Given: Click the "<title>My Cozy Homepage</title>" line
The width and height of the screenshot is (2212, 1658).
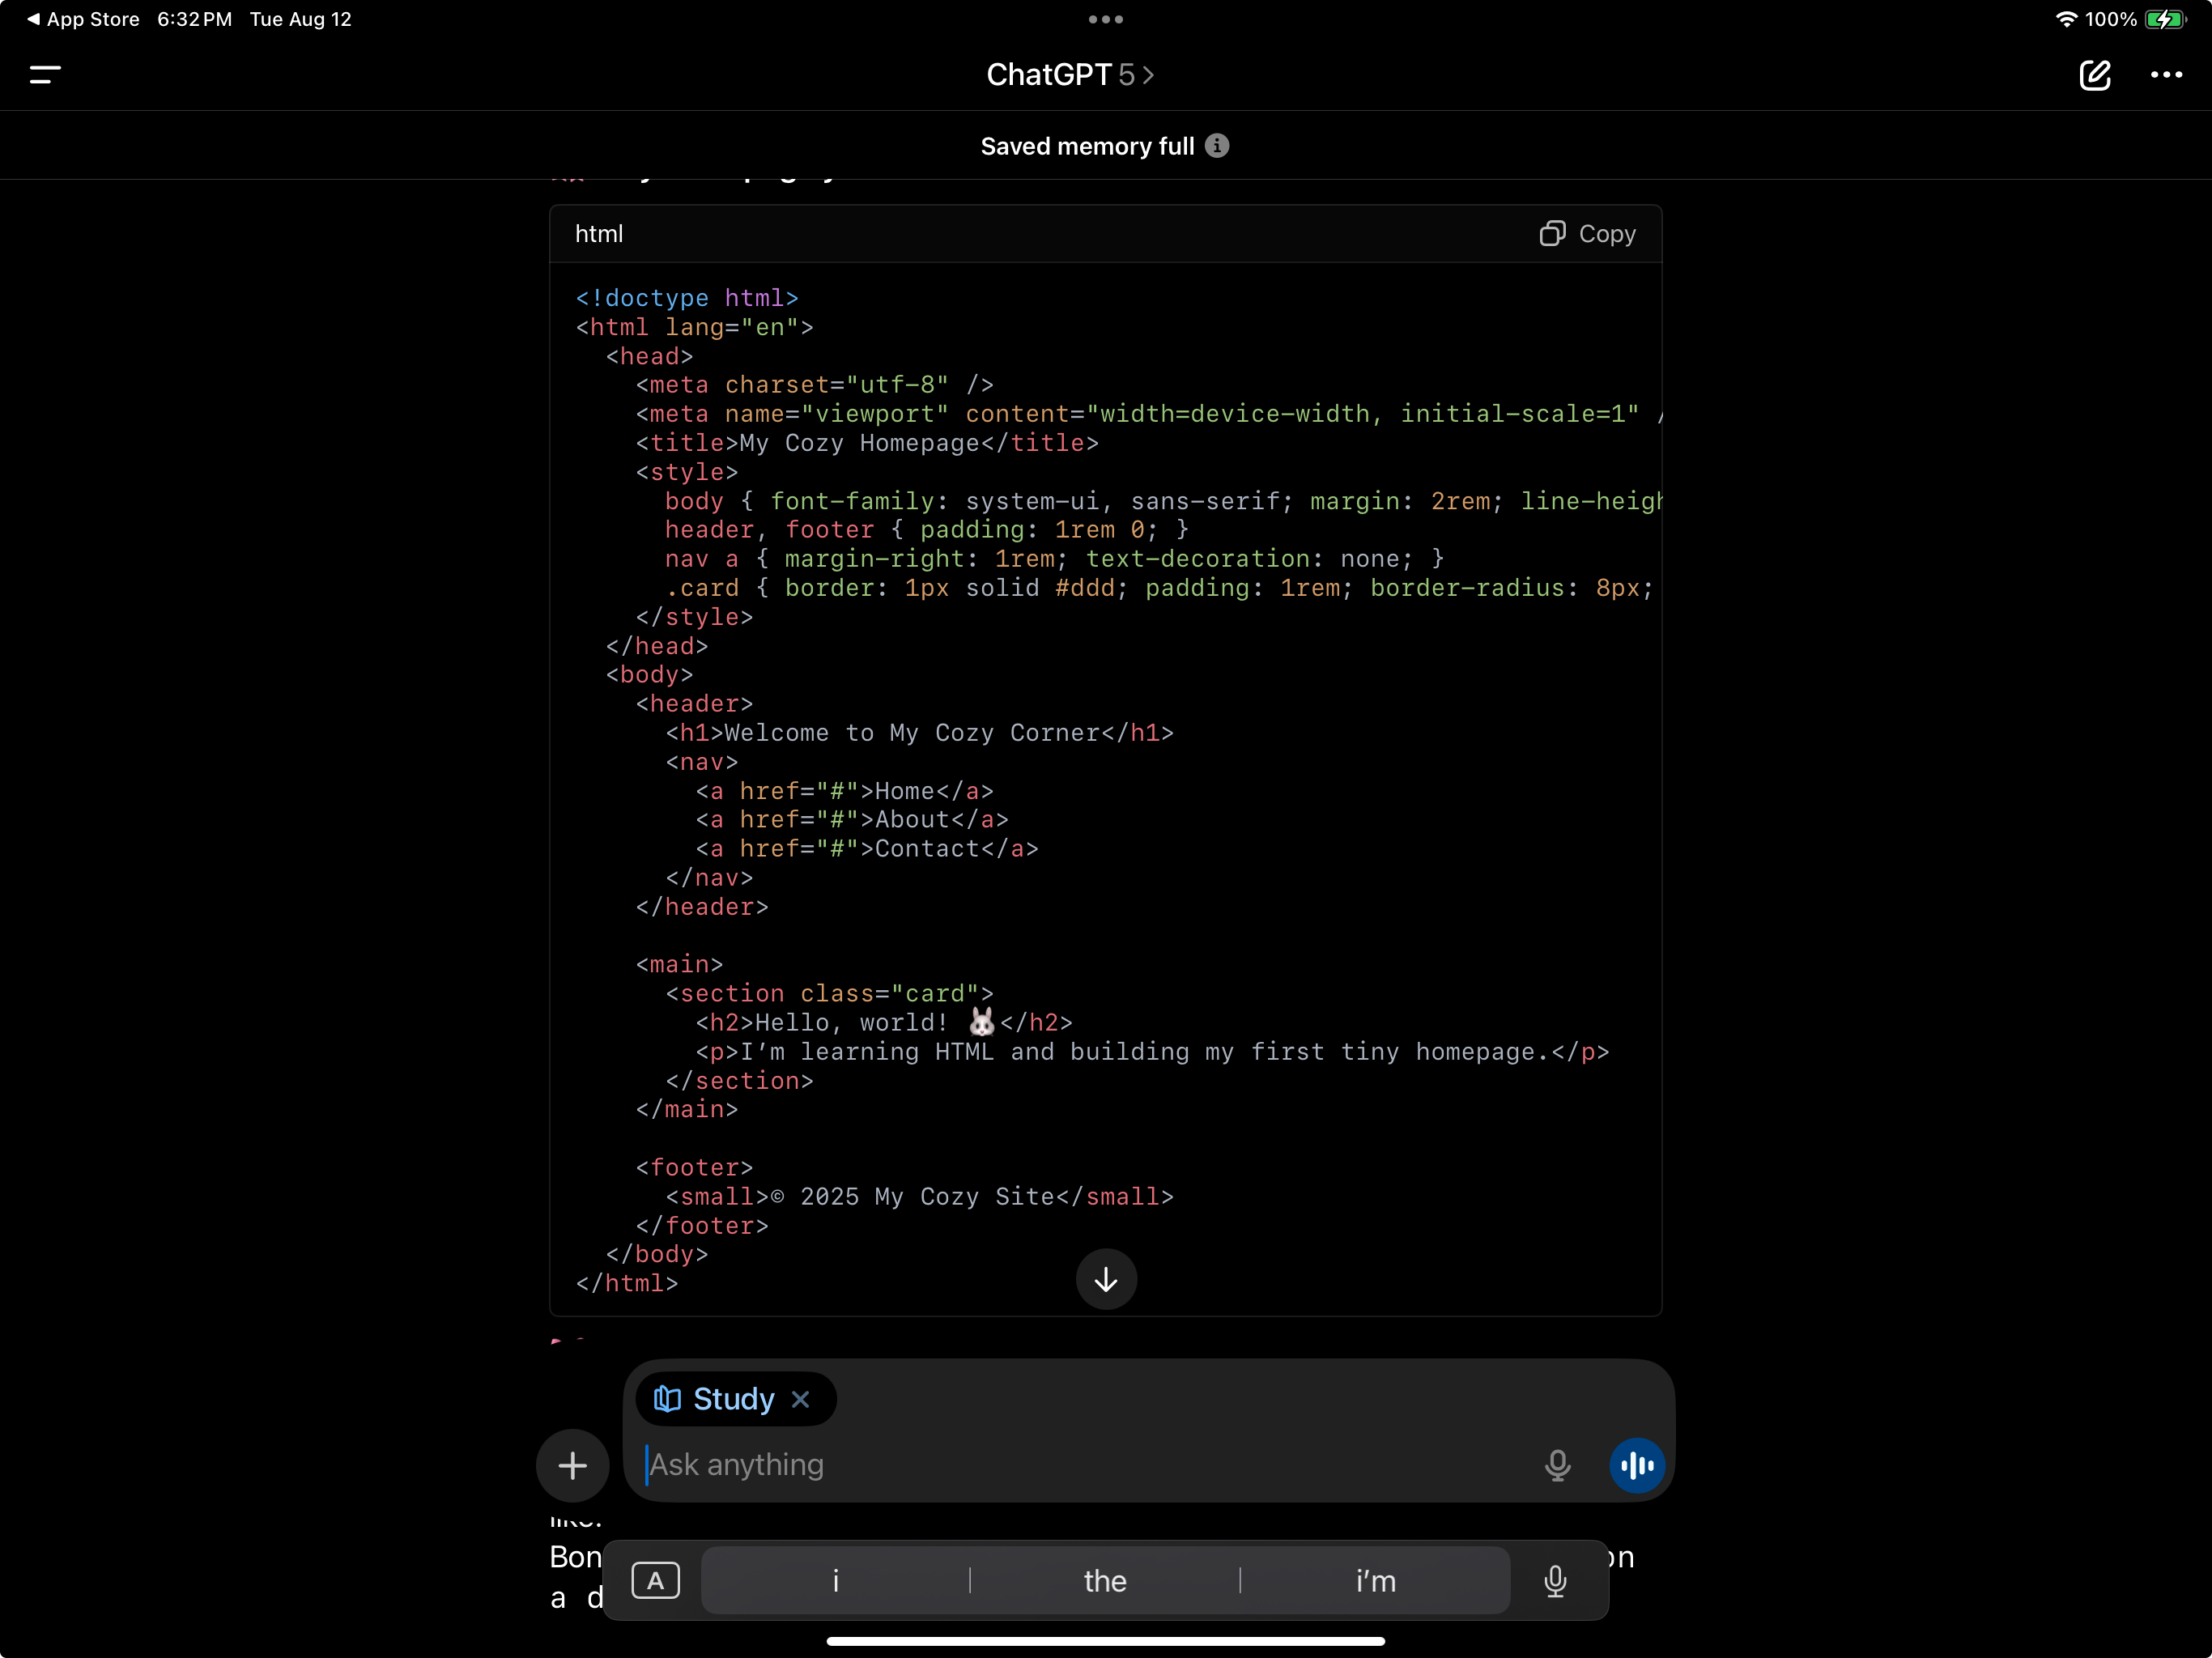Looking at the screenshot, I should (x=867, y=443).
